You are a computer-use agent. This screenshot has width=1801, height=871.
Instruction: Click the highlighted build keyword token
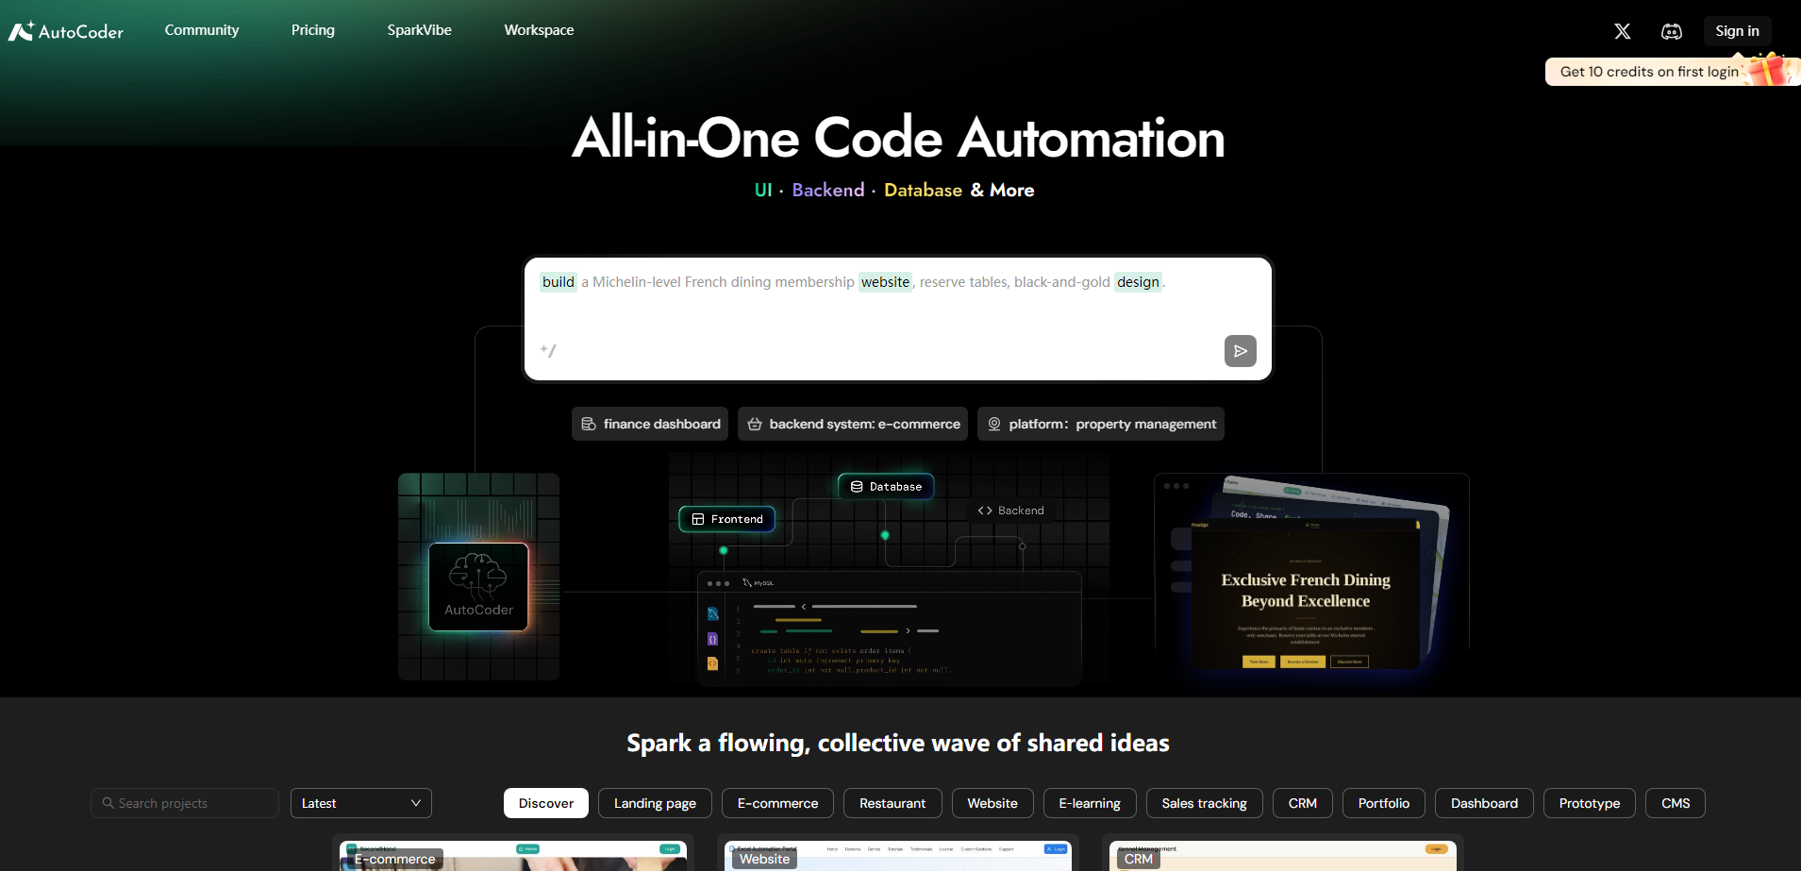coord(558,281)
